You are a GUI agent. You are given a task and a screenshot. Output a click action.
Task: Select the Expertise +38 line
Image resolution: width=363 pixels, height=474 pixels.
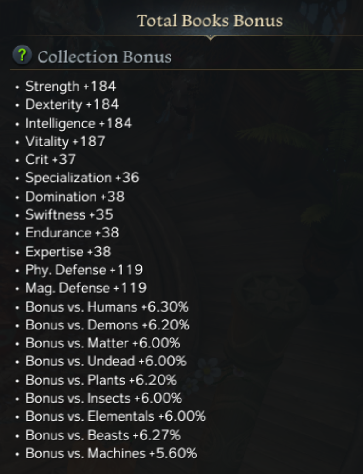68,252
